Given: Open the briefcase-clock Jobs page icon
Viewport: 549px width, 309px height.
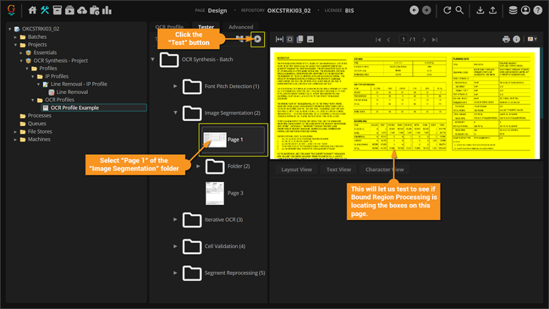Looking at the screenshot, I should tap(95, 10).
